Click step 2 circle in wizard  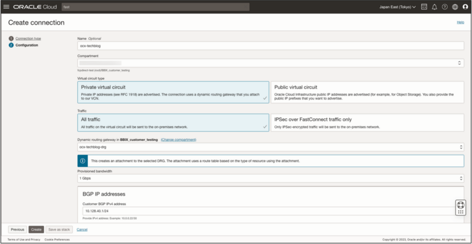coord(11,45)
